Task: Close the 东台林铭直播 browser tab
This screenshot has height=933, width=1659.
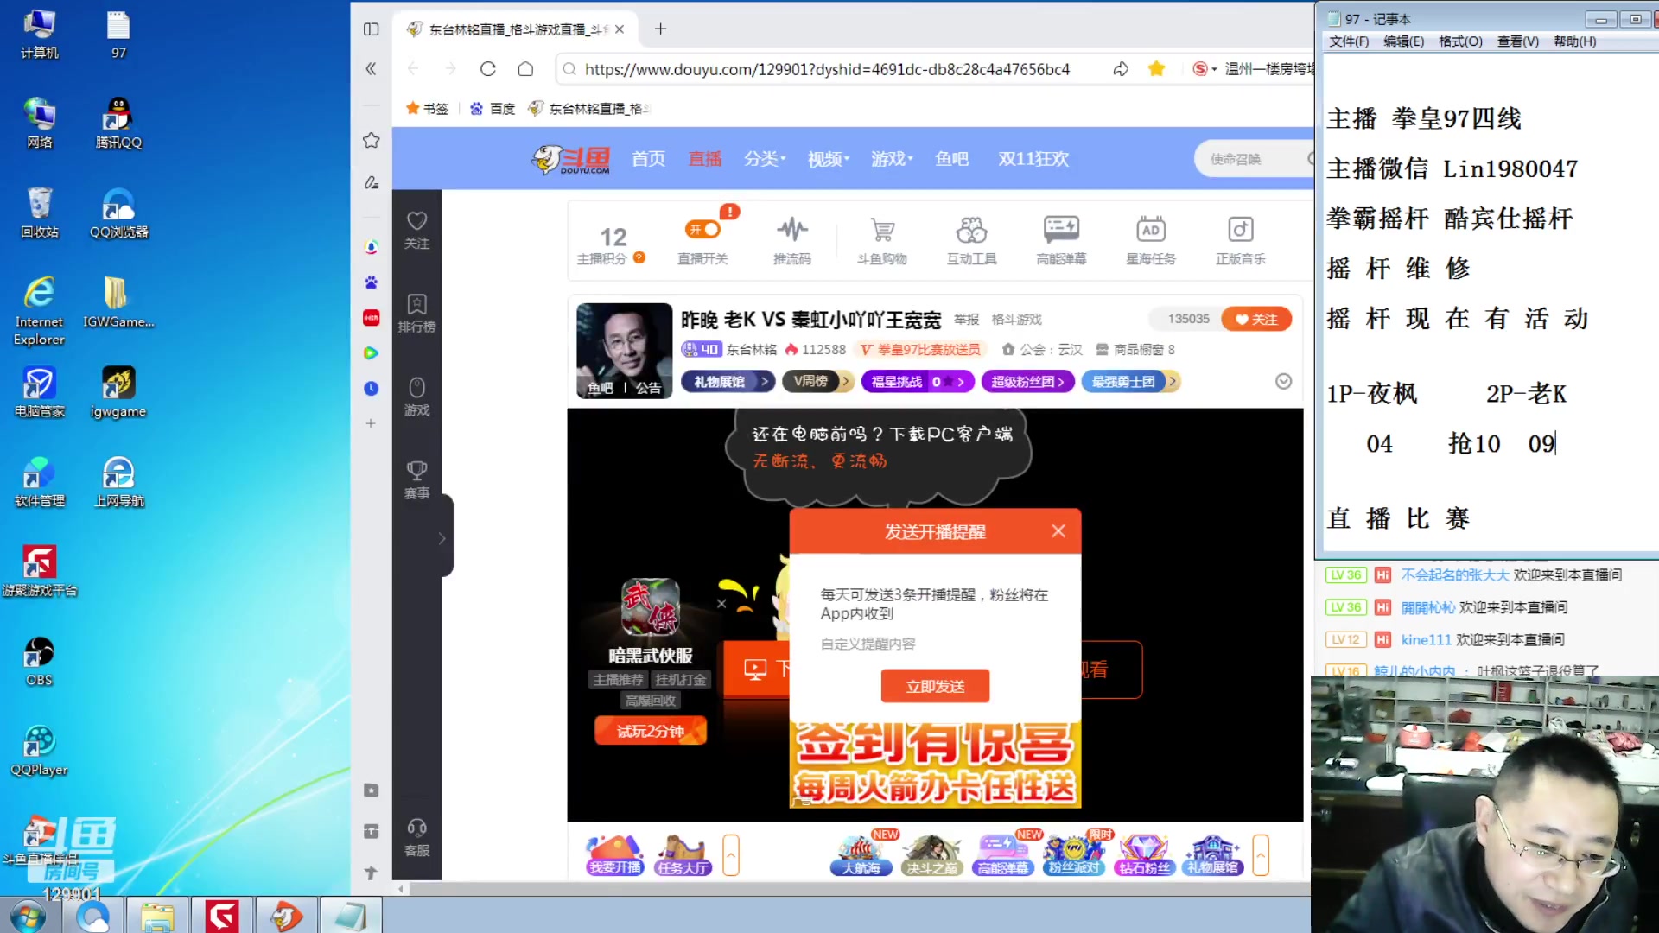Action: [620, 29]
